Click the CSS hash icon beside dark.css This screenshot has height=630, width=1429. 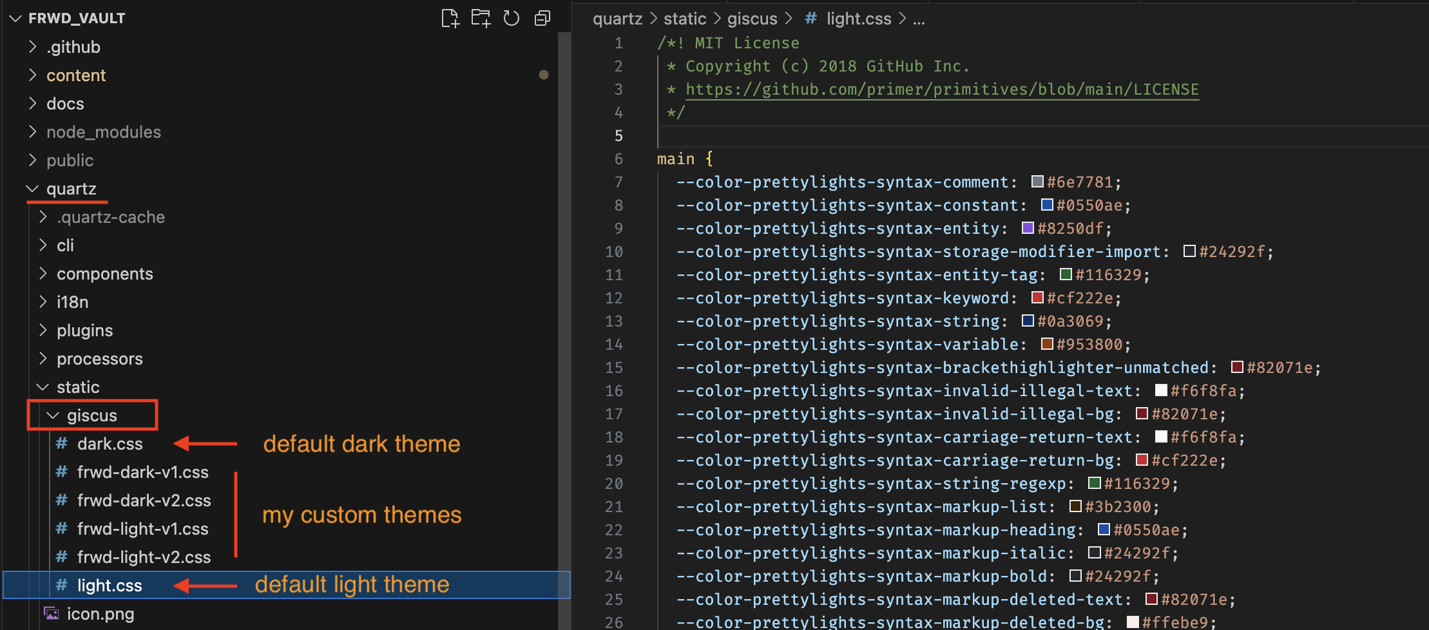pyautogui.click(x=62, y=444)
